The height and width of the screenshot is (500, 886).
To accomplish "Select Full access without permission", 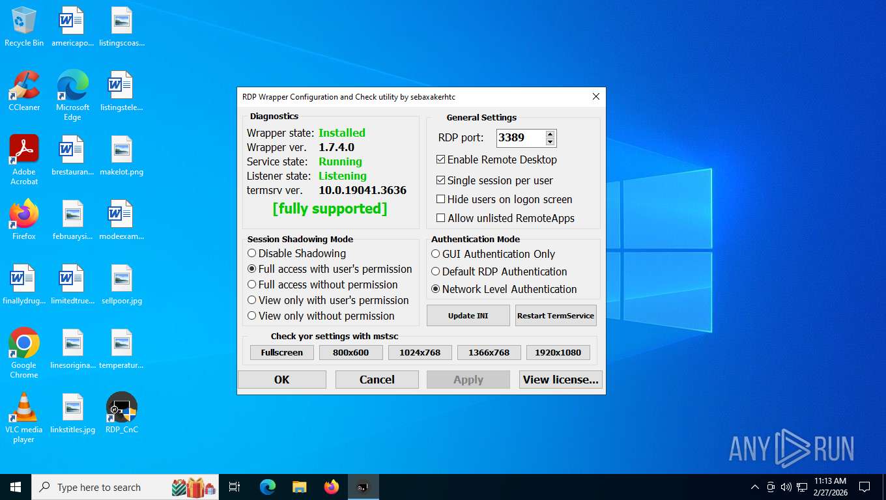I will click(322, 285).
